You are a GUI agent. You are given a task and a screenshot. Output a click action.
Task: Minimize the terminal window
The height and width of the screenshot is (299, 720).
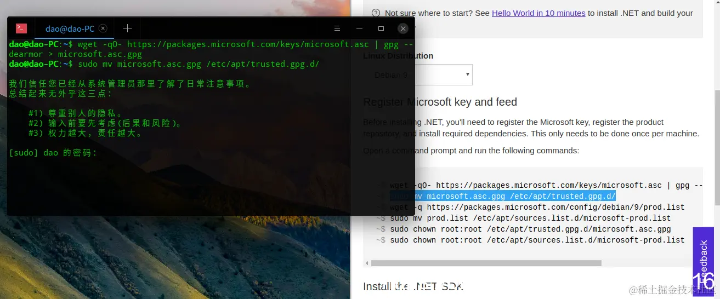[x=359, y=28]
